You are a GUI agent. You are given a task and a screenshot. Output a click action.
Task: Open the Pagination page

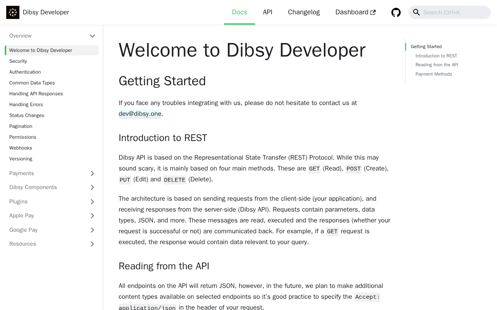[x=52, y=126]
